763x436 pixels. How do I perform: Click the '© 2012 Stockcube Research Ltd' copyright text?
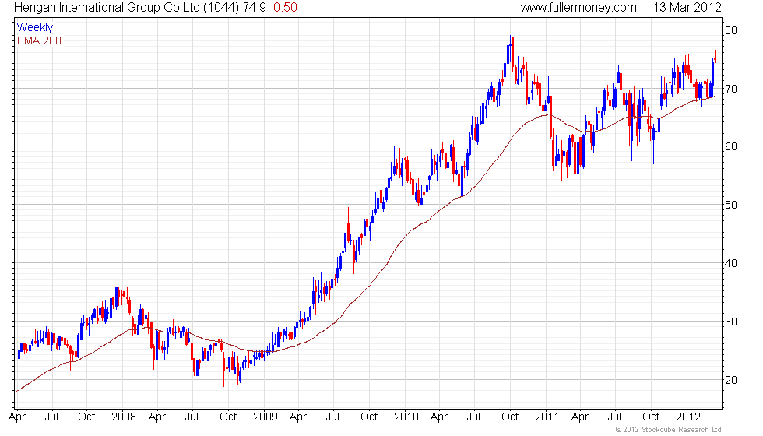(669, 429)
